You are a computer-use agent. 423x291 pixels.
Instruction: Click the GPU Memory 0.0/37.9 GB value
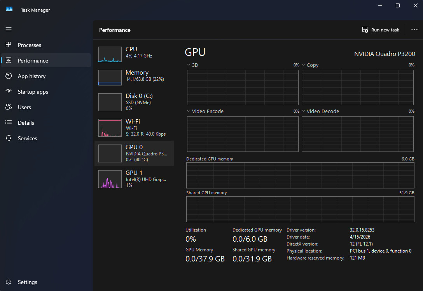click(x=205, y=259)
